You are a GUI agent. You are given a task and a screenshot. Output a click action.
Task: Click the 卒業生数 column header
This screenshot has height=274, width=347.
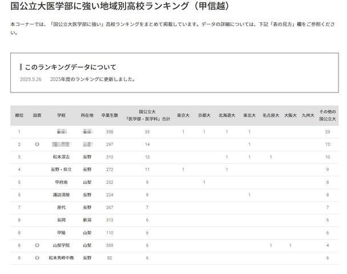pos(110,115)
